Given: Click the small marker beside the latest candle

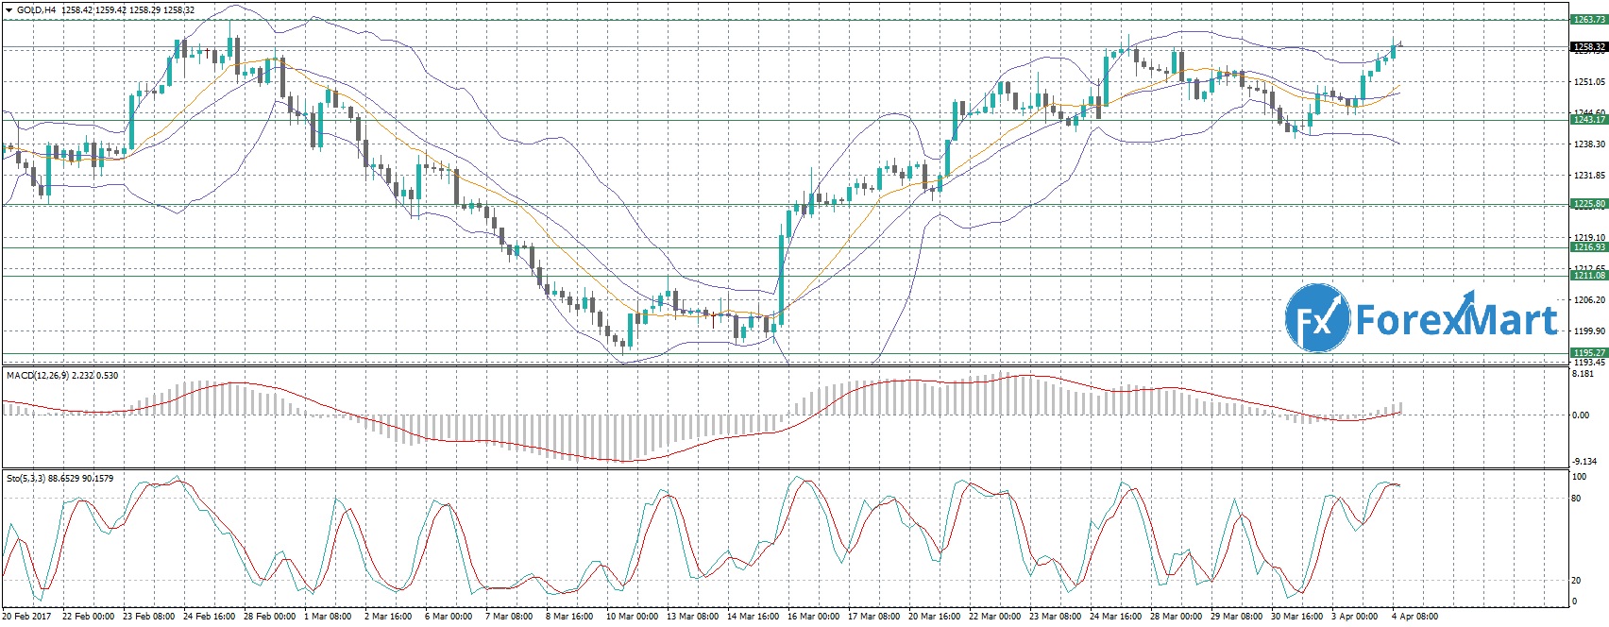Looking at the screenshot, I should [1401, 42].
